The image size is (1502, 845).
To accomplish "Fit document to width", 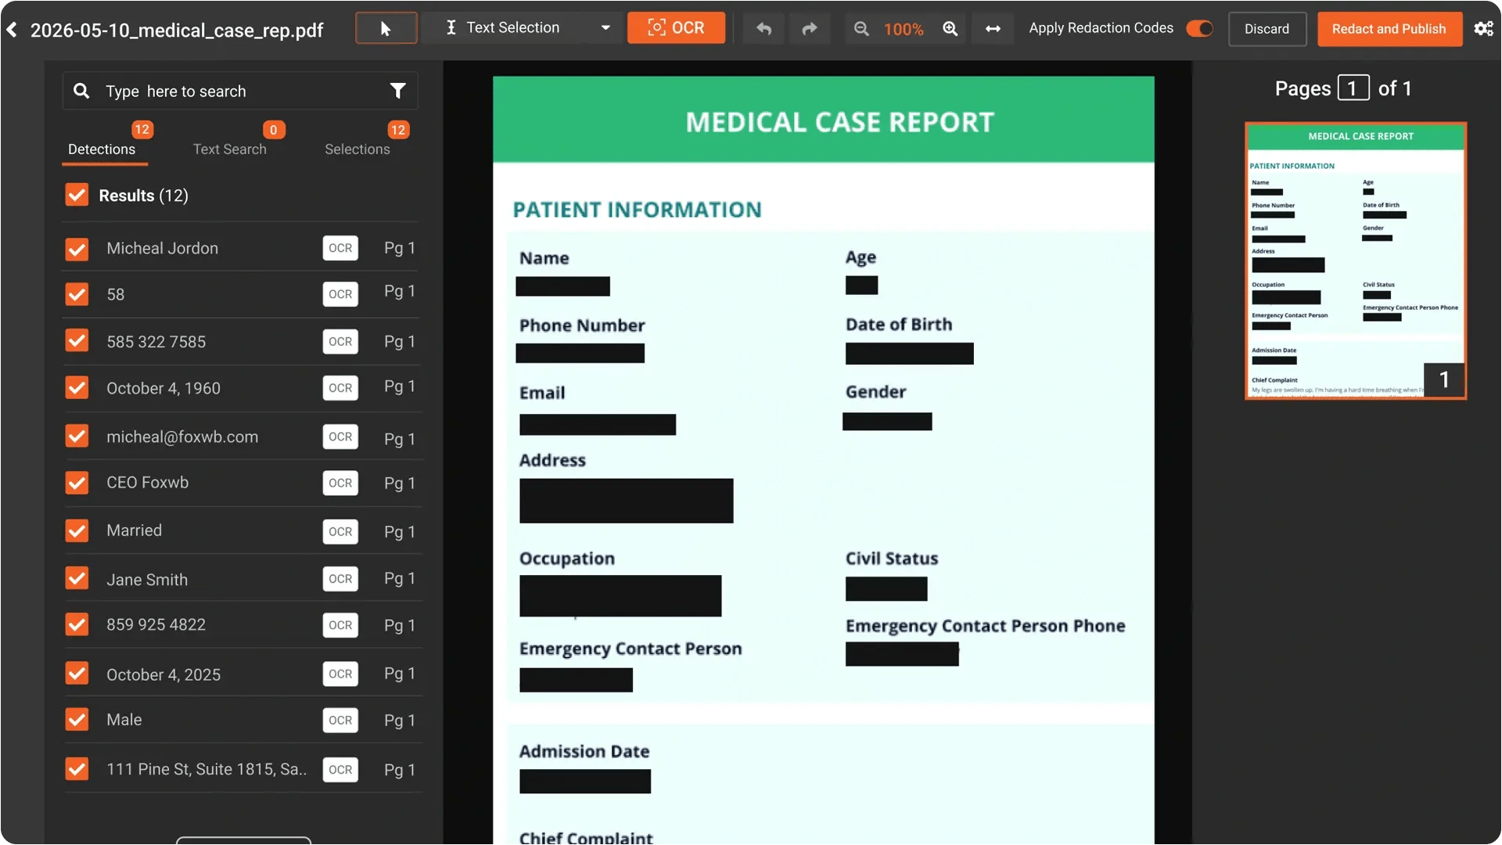I will (x=993, y=29).
